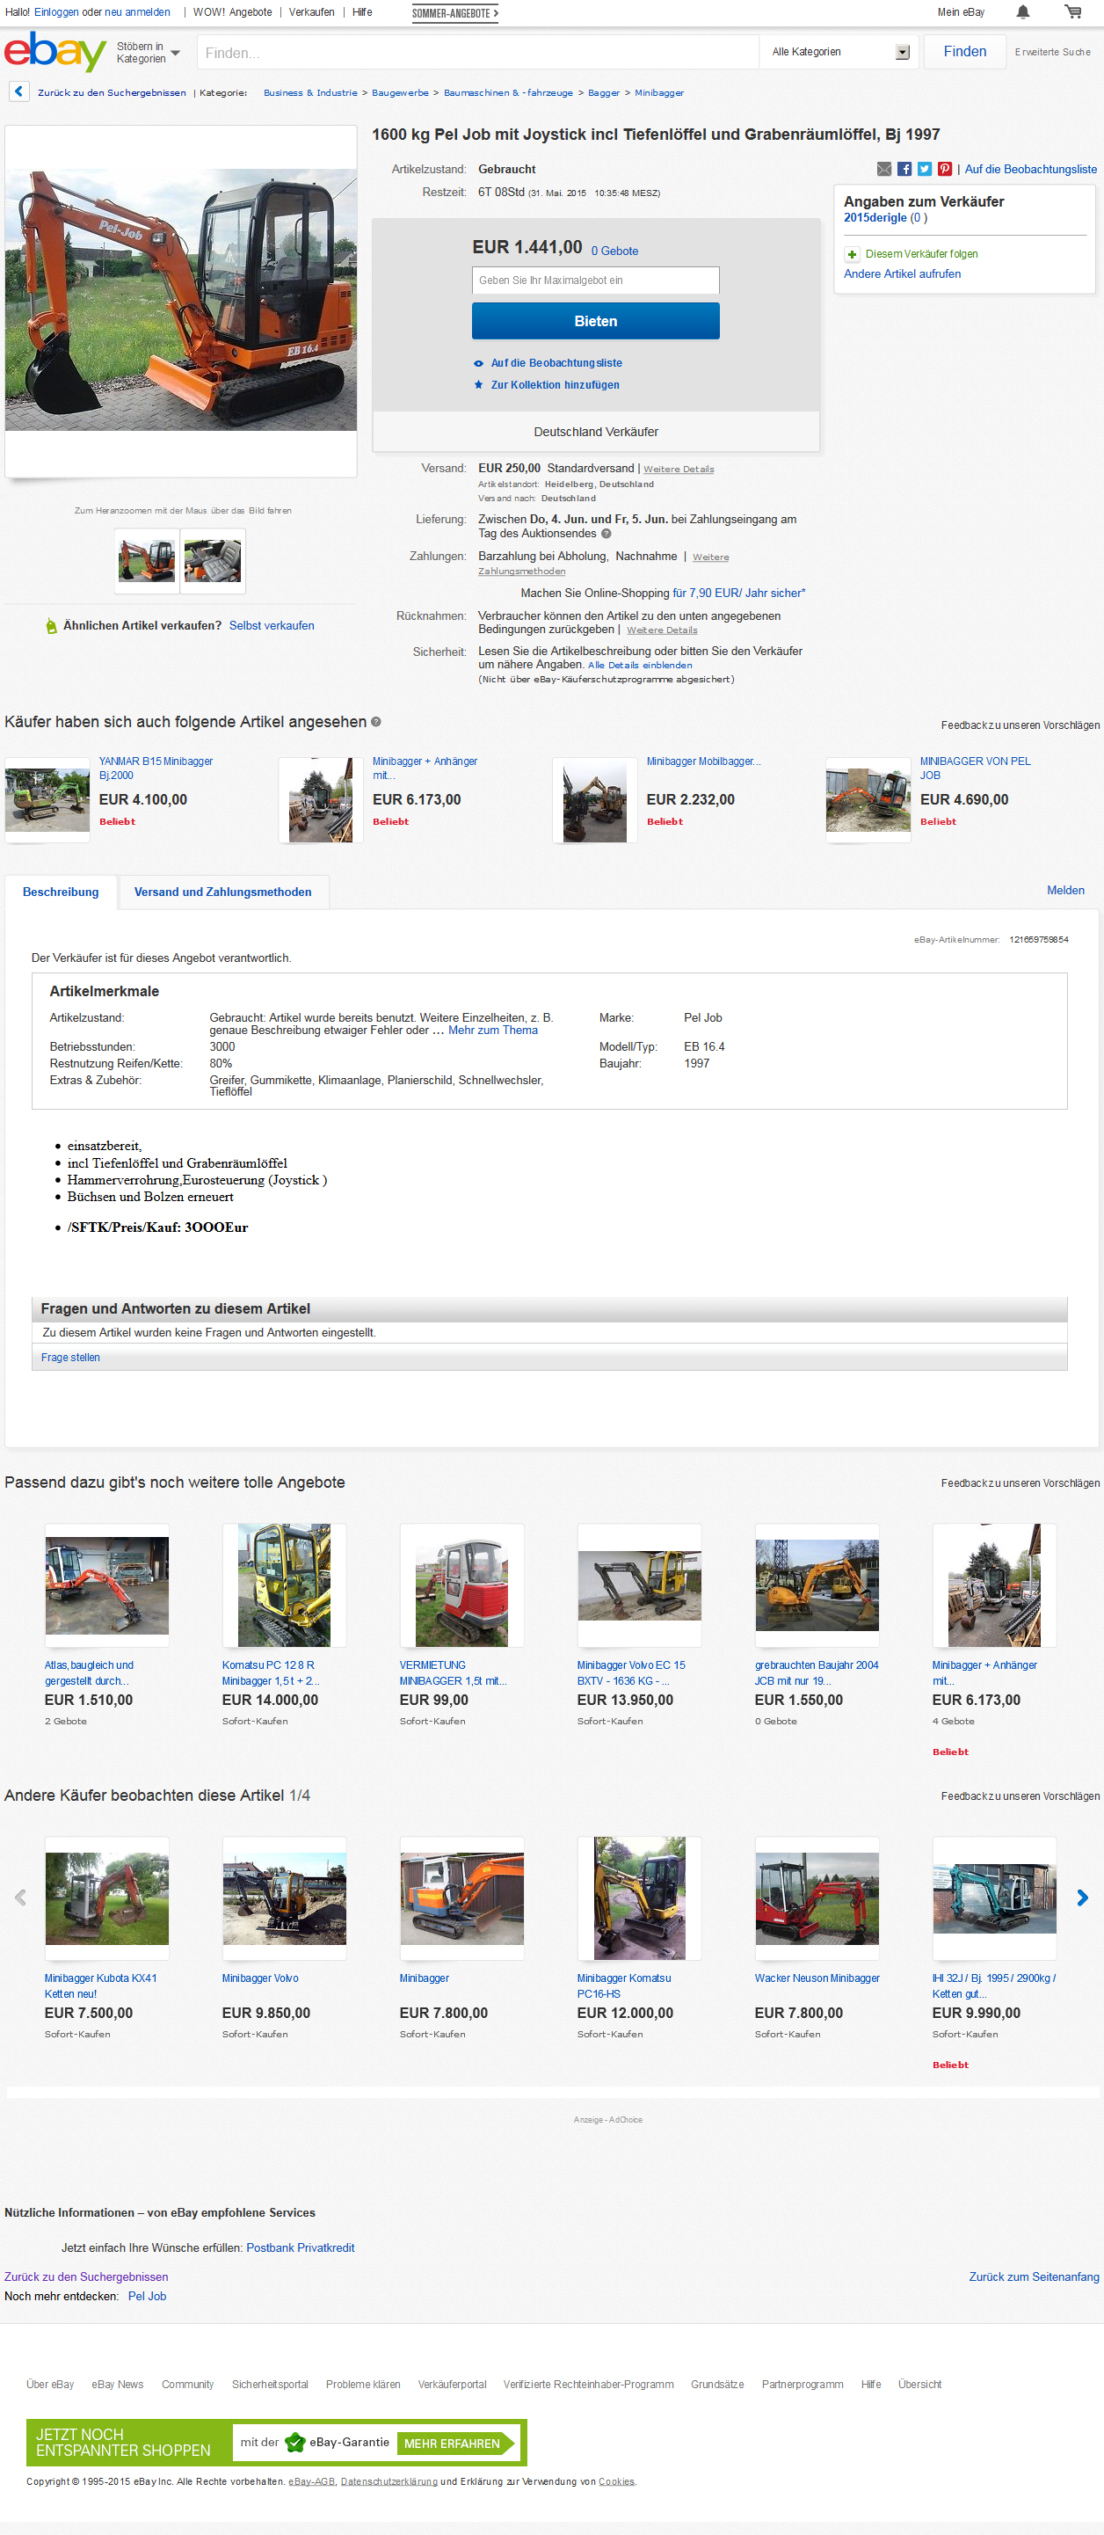Image resolution: width=1104 pixels, height=2535 pixels.
Task: Share listing on Pinterest
Action: [945, 169]
